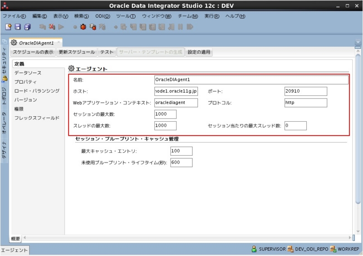Open the ツール menu
This screenshot has height=256, width=363.
tap(126, 16)
